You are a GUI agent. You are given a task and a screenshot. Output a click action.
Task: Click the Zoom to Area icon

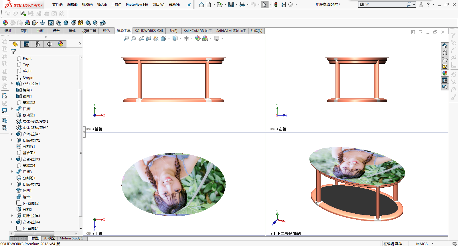(133, 38)
